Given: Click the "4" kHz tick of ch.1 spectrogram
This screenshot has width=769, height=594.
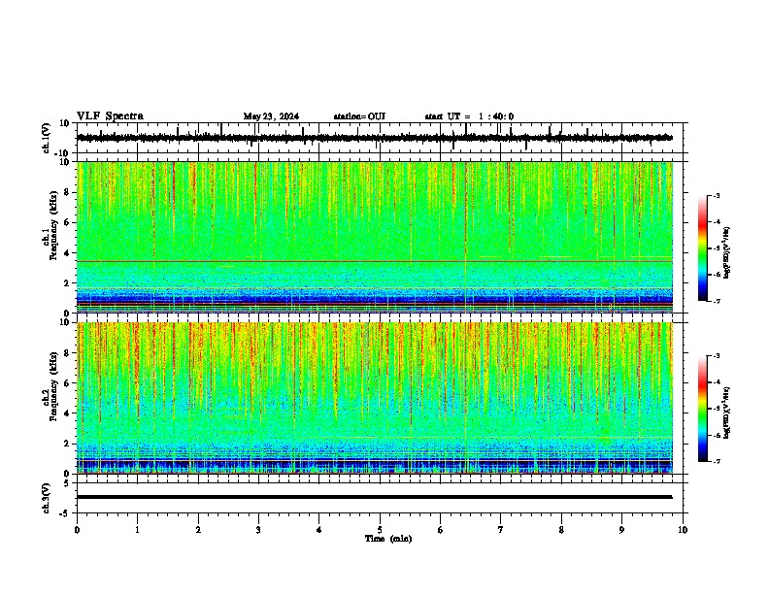Looking at the screenshot, I should coord(69,253).
